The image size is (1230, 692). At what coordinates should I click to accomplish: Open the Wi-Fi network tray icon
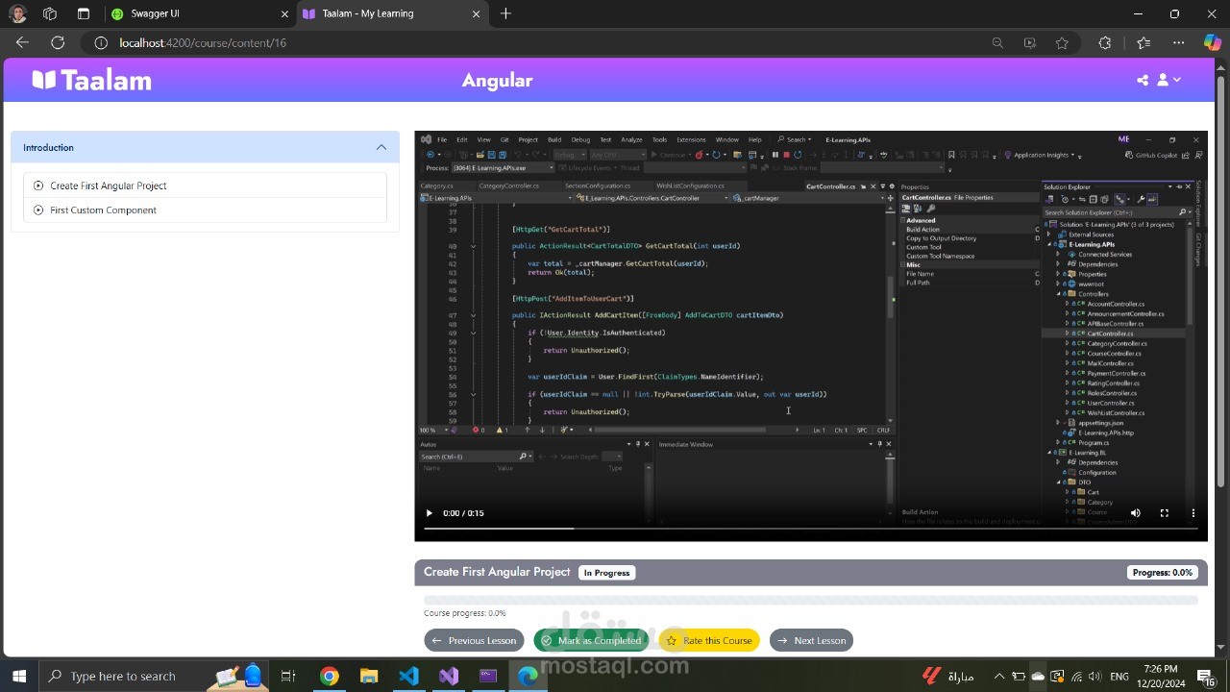[1077, 676]
